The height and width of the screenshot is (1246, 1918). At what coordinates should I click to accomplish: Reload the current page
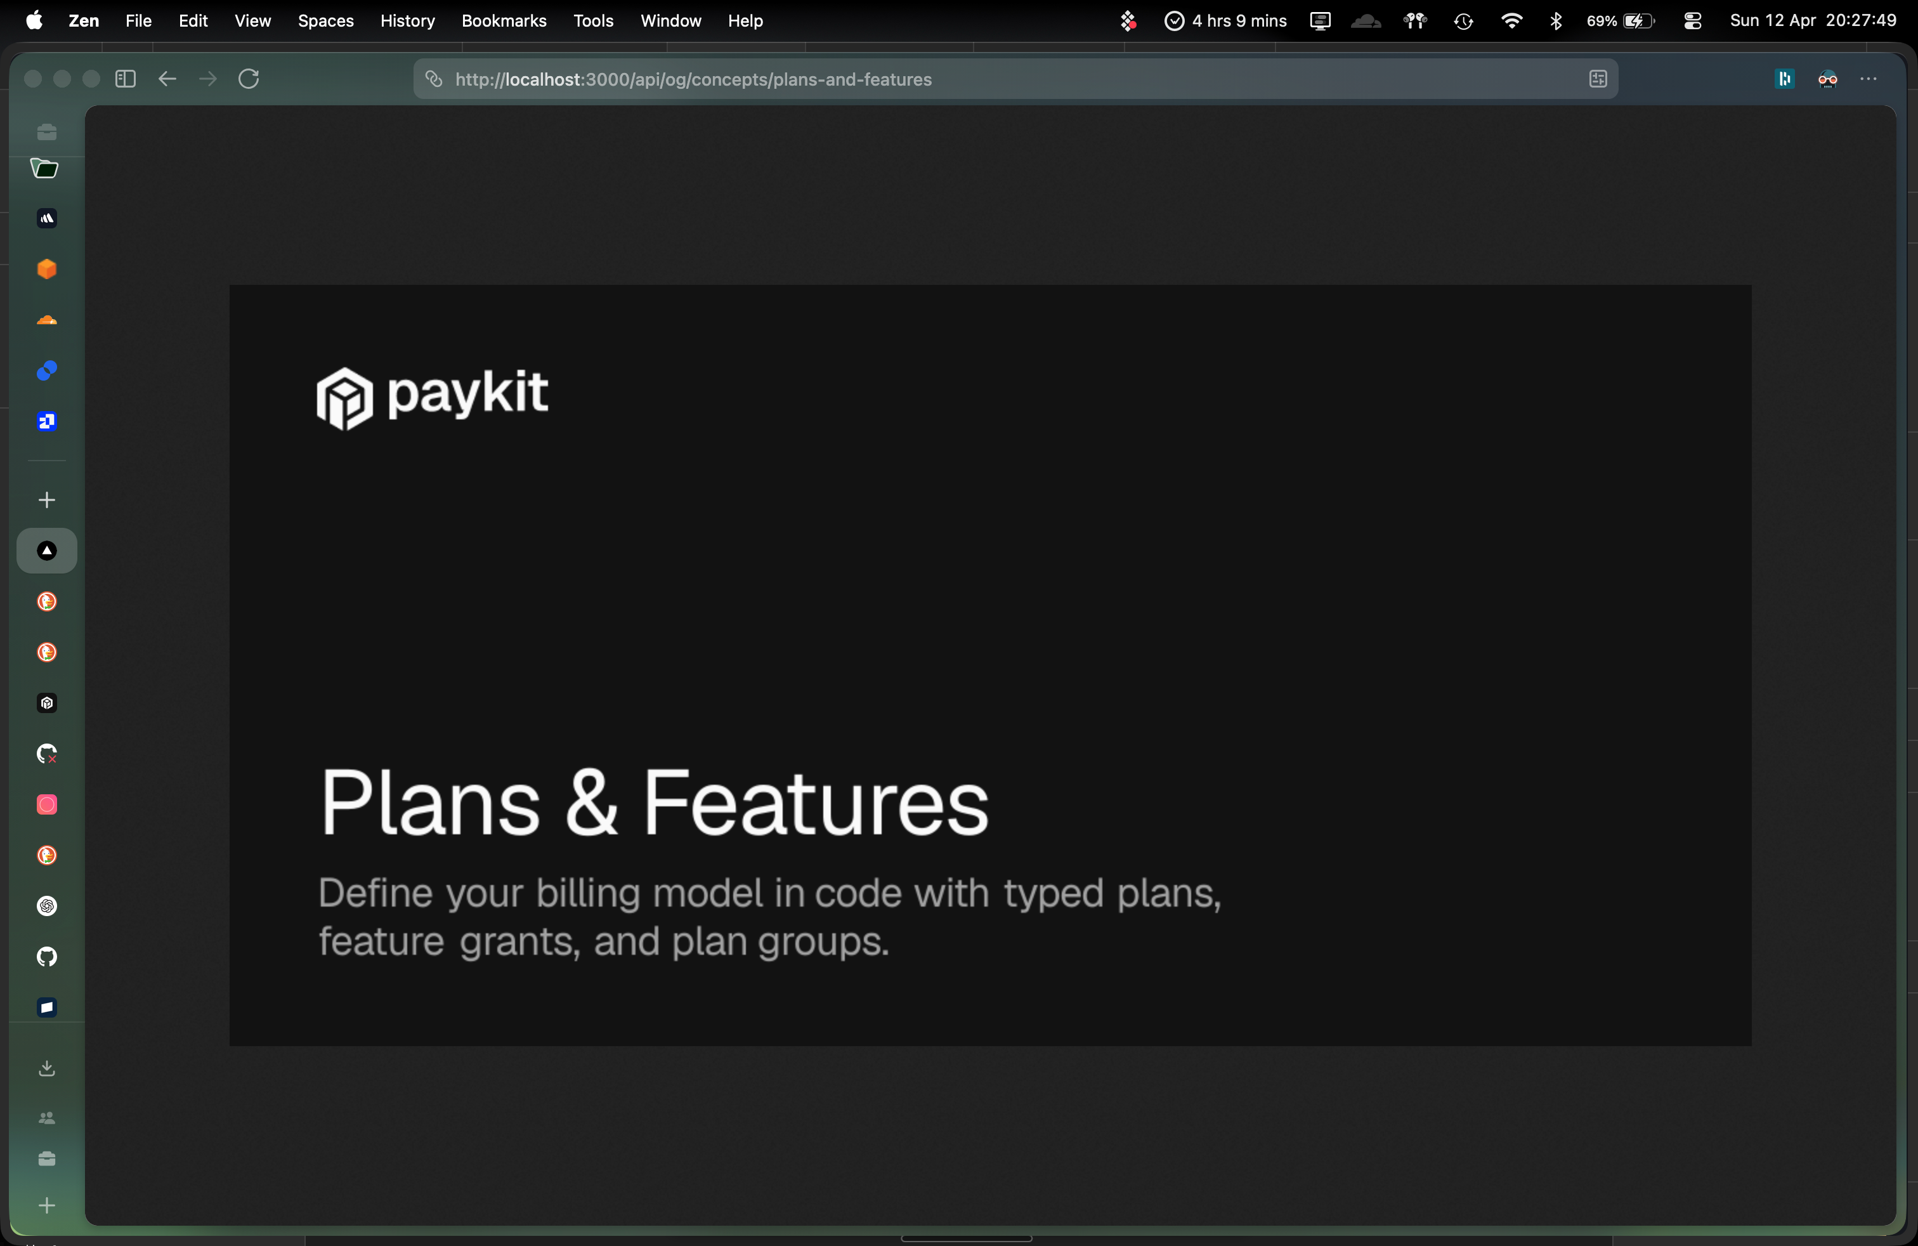click(249, 79)
